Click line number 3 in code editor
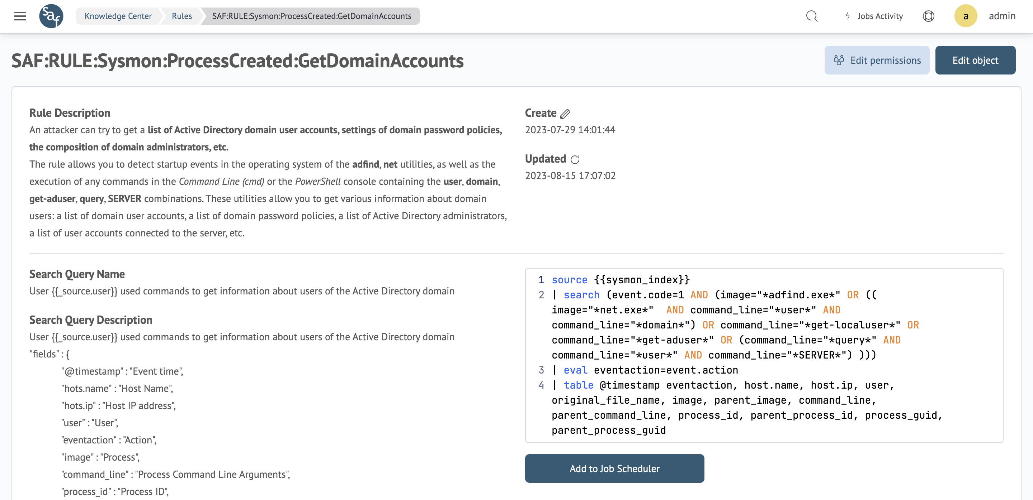 541,370
